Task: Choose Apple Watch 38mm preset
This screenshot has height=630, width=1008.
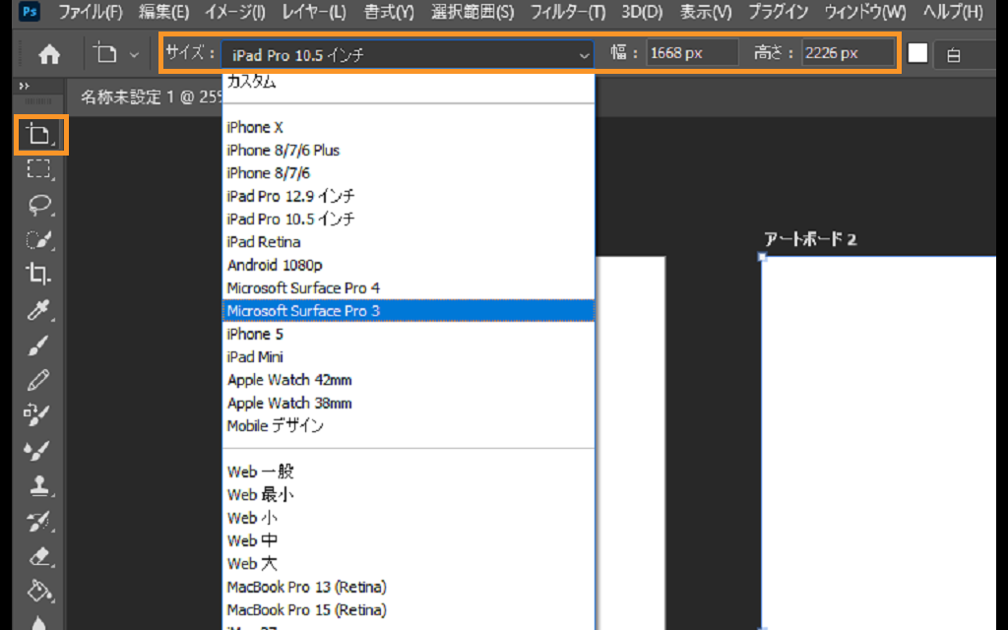Action: coord(408,403)
